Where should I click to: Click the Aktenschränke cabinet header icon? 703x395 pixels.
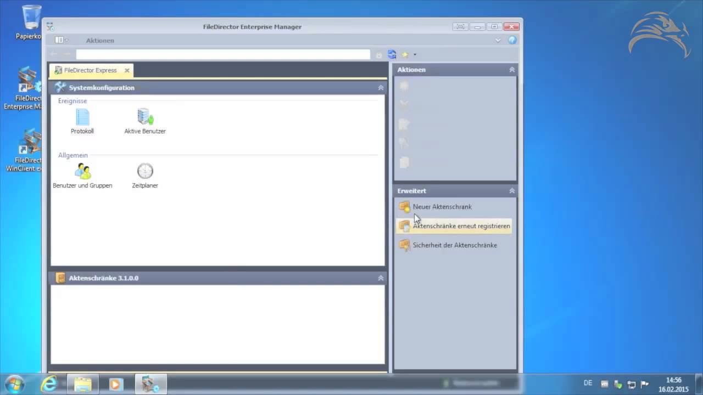[60, 278]
